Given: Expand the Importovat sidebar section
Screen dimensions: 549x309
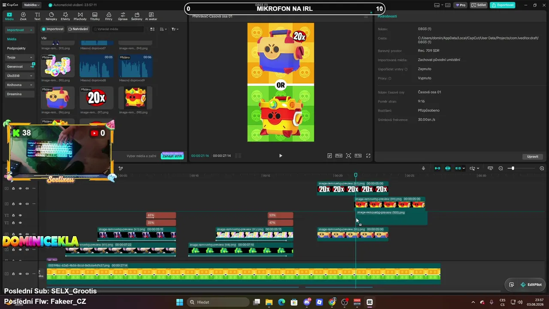Looking at the screenshot, I should tap(20, 30).
